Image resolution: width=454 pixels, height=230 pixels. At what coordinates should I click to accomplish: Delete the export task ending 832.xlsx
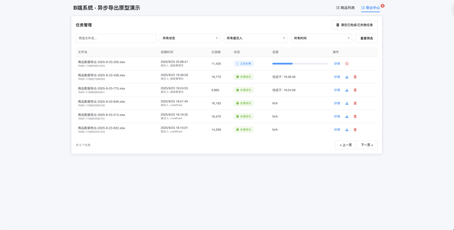point(355,130)
